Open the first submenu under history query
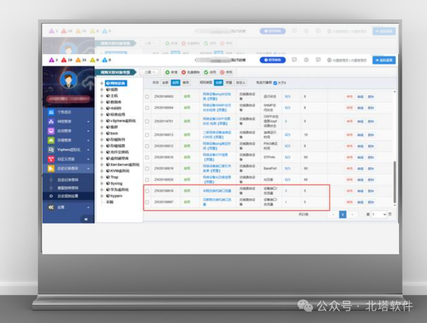This screenshot has width=427, height=323. [68, 180]
